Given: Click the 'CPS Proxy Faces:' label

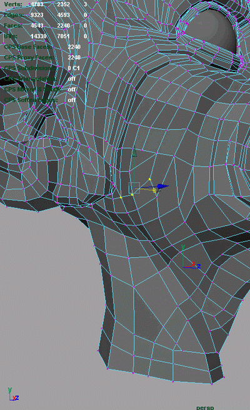Looking at the screenshot, I should tap(29, 57).
